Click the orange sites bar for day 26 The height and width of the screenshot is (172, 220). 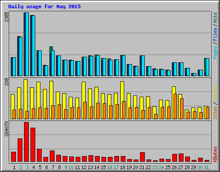point(175,106)
